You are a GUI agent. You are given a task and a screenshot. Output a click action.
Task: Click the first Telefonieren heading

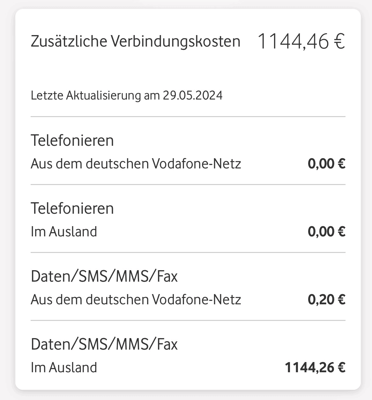pyautogui.click(x=72, y=140)
